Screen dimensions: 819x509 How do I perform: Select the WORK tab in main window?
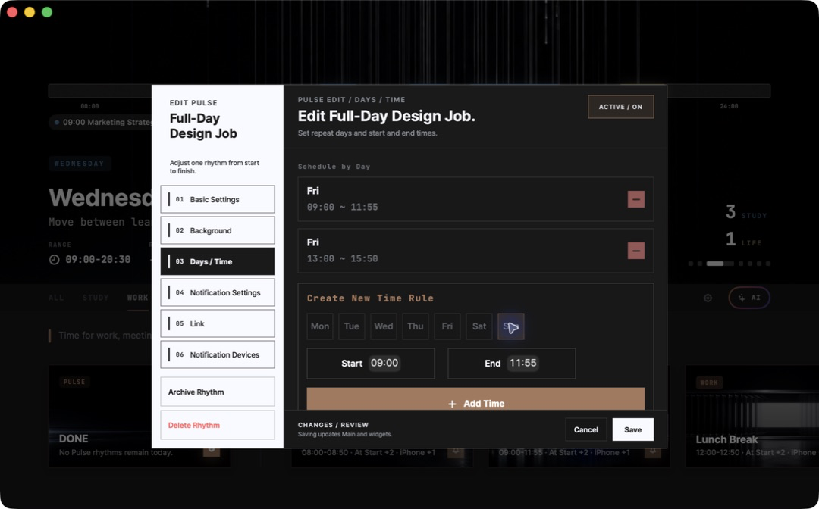tap(137, 298)
